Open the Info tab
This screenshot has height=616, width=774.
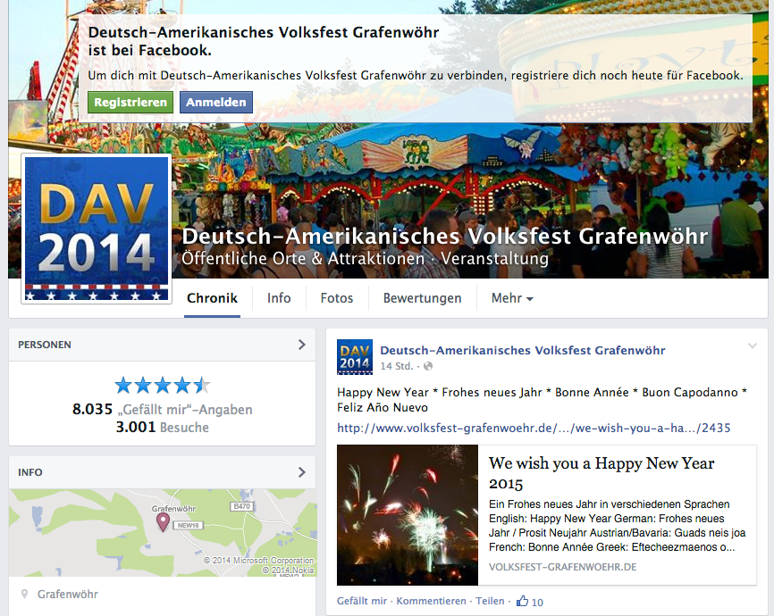[x=279, y=298]
